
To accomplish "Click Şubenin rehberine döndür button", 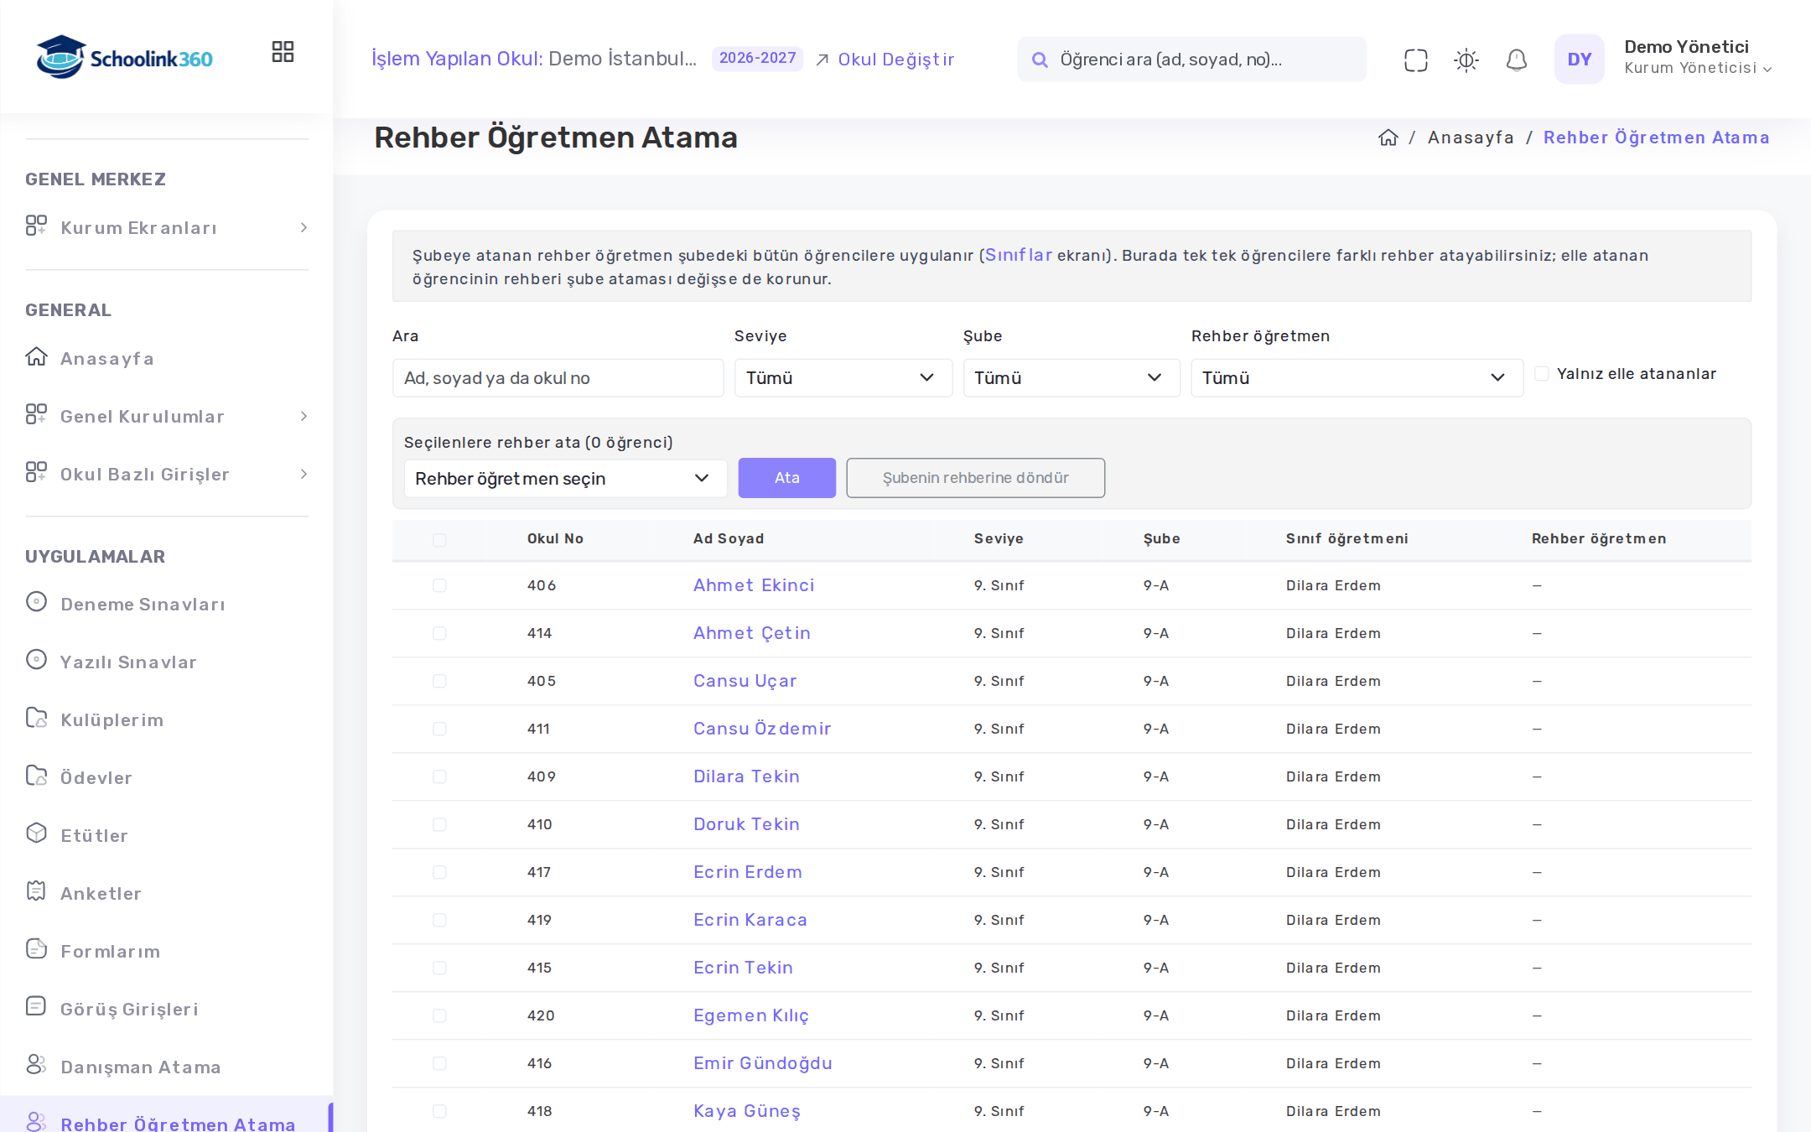I will click(975, 478).
